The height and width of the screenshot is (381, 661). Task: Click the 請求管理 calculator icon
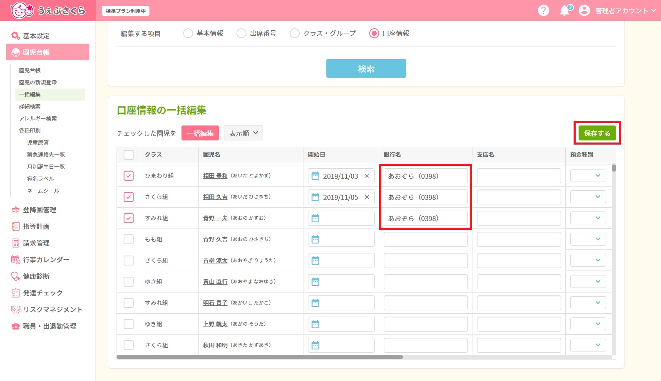pos(15,243)
